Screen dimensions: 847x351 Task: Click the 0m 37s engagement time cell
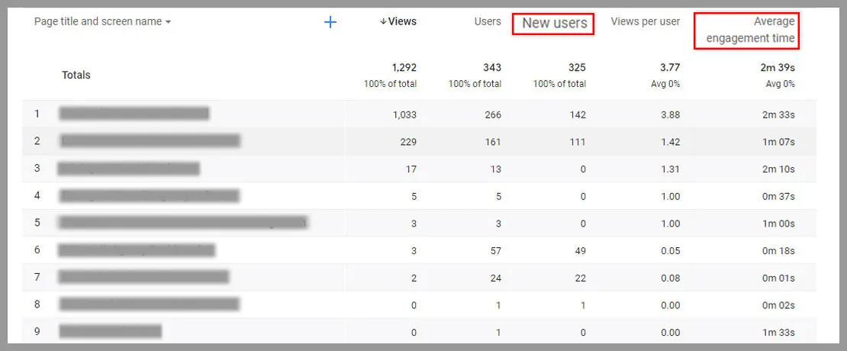click(x=778, y=196)
